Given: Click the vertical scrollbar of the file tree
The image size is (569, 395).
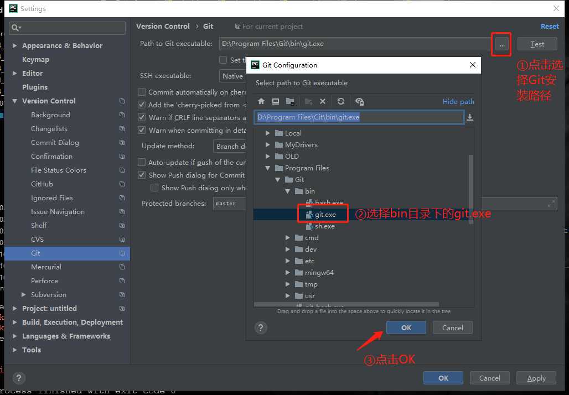Looking at the screenshot, I should tap(471, 189).
